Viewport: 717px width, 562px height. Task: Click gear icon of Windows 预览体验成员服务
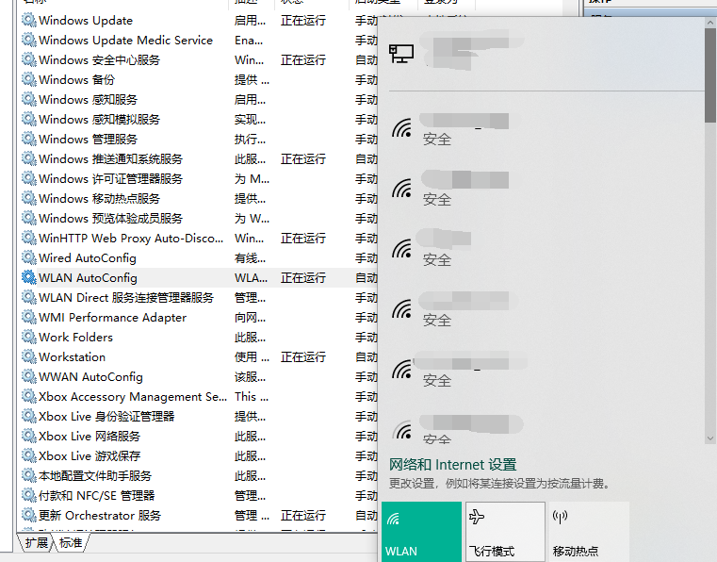[29, 218]
